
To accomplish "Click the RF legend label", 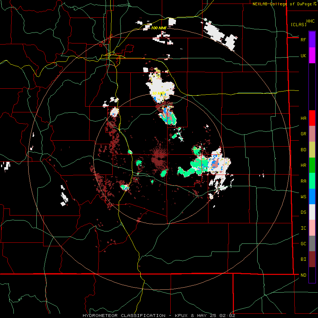I will pos(303,40).
